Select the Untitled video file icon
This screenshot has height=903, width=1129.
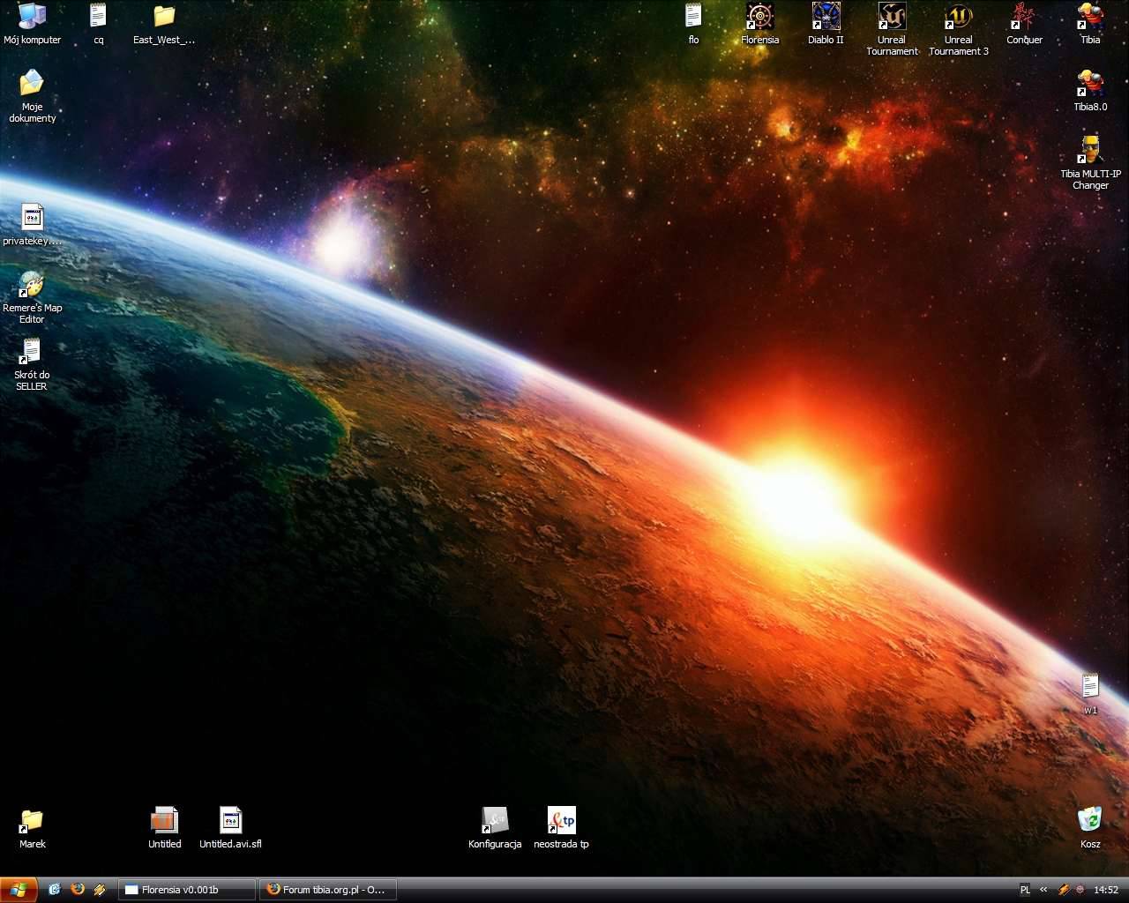coord(164,828)
